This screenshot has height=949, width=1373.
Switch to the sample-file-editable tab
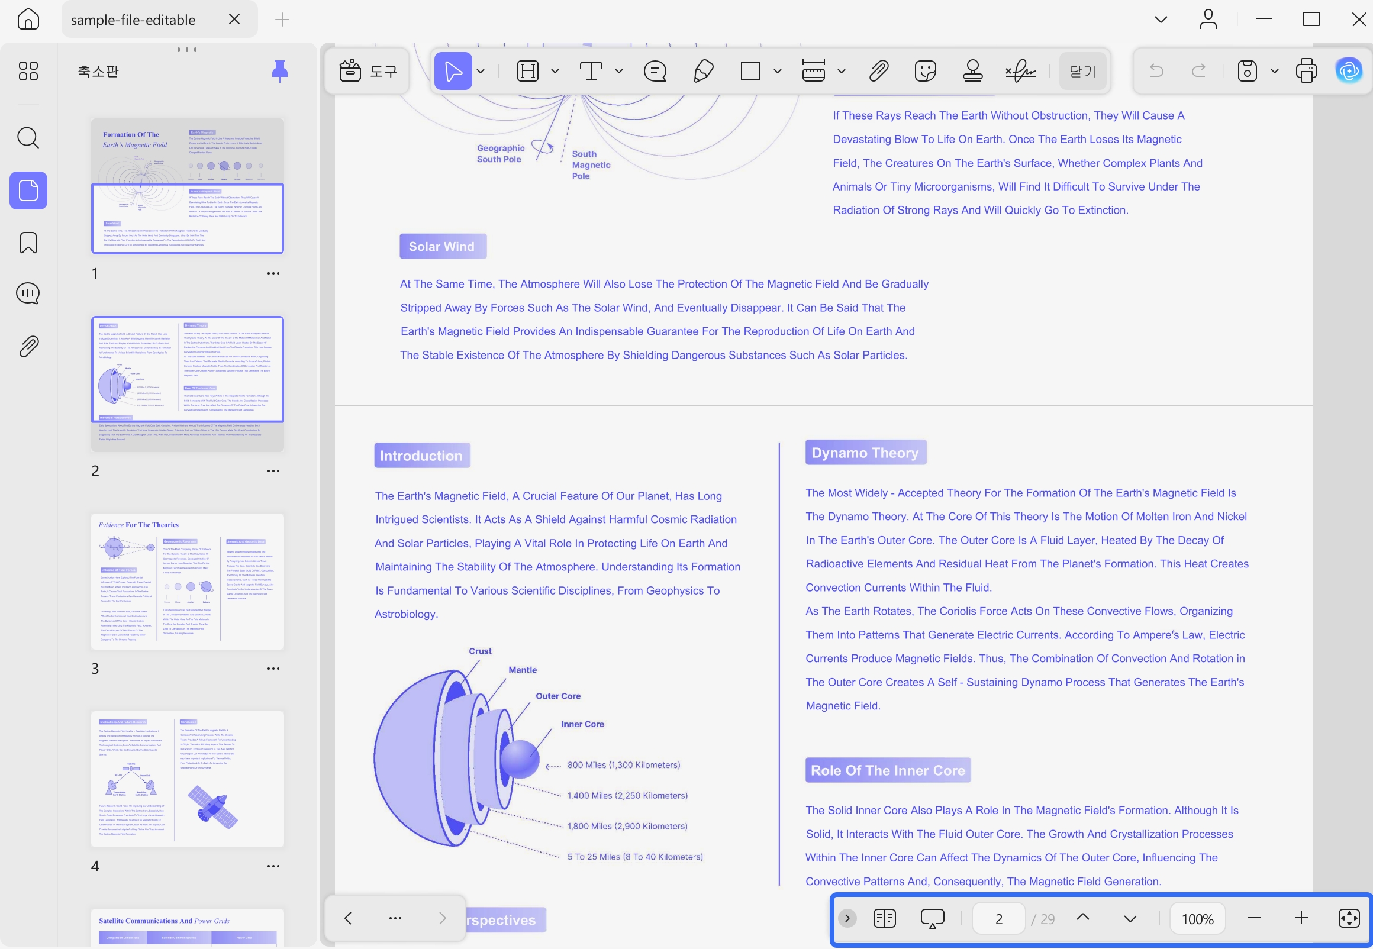tap(133, 20)
